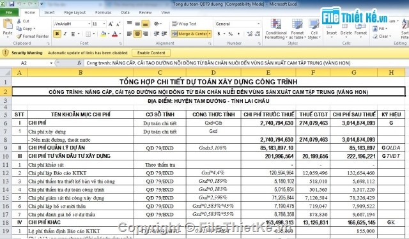Decrease font size with shrink font icon
This screenshot has width=409, height=239.
118,24
